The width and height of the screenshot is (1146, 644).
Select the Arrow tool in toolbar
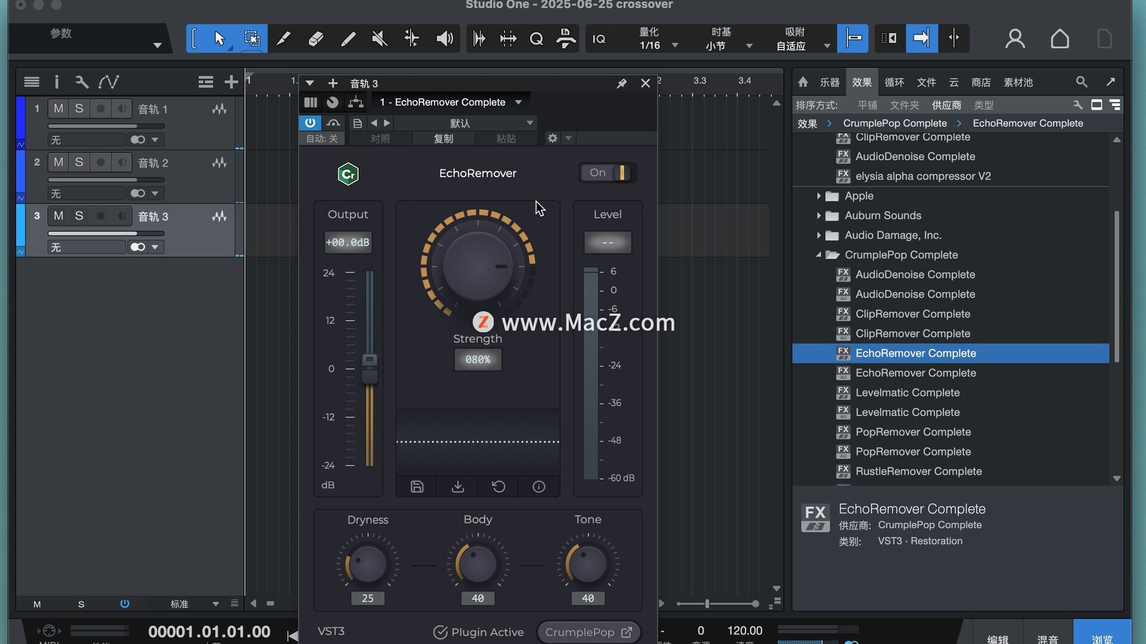pos(219,39)
